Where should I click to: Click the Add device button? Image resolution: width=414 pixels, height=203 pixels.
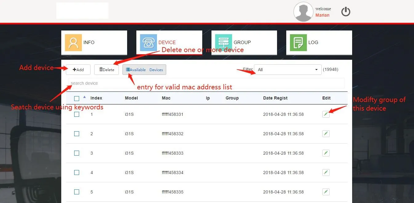pos(78,70)
